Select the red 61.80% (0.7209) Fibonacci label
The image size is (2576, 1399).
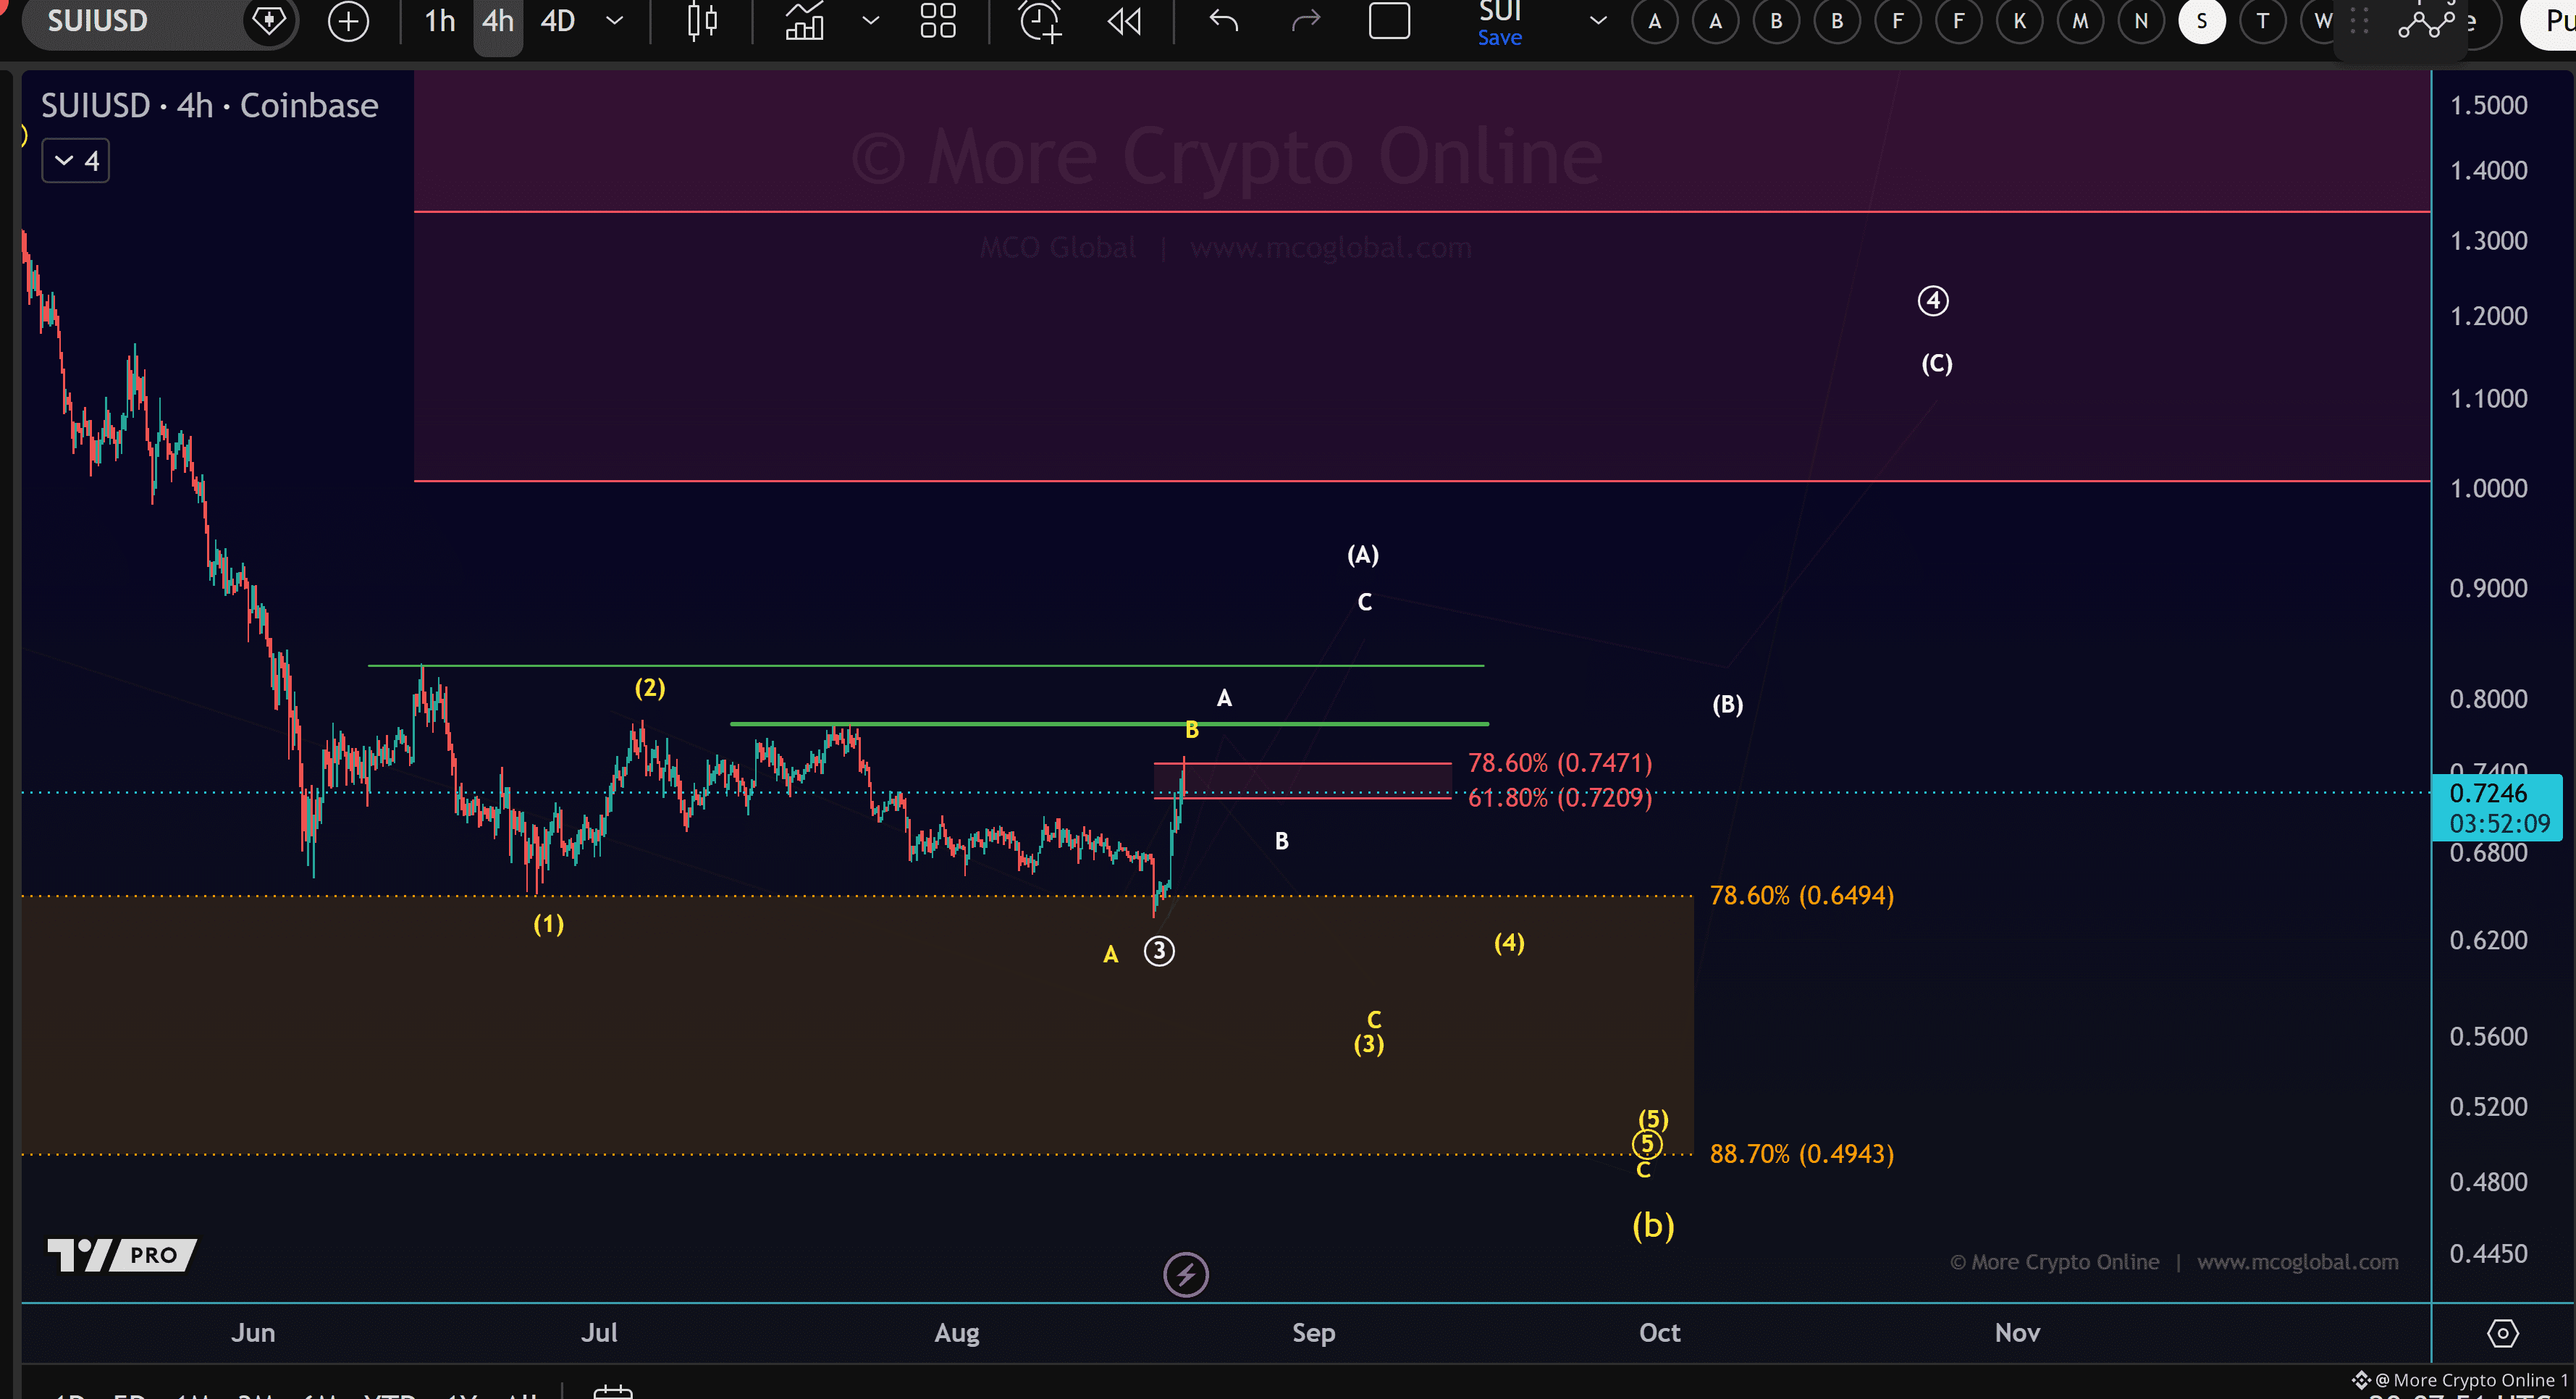coord(1559,798)
